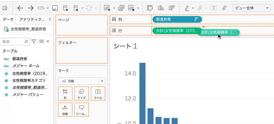
Task: Switch to the データ tab
Action: click(x=8, y=19)
